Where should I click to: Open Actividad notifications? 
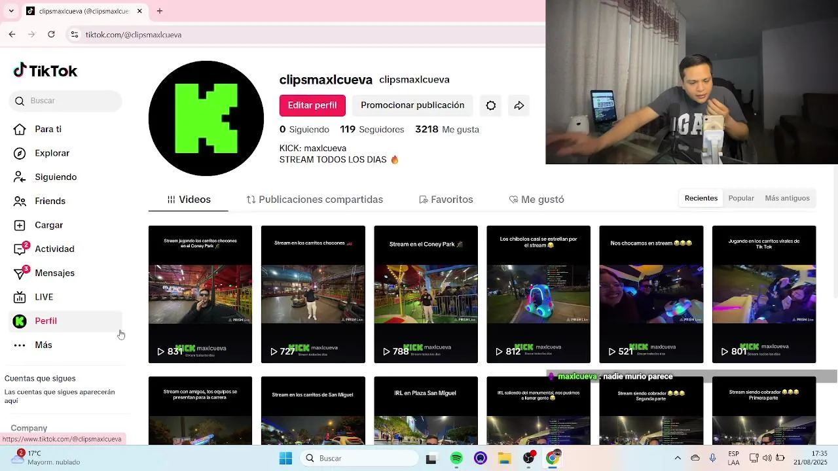[44, 249]
